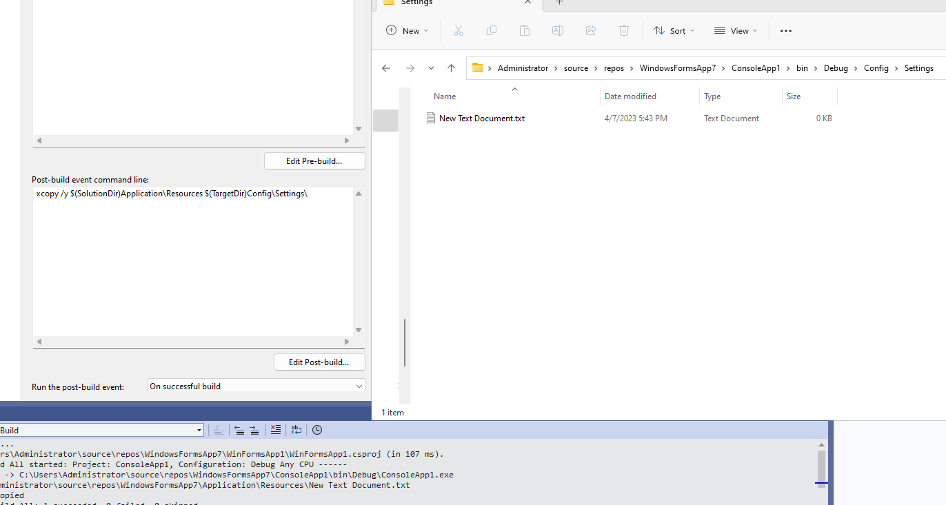Open the View menu in Explorer
This screenshot has height=505, width=946.
point(736,30)
